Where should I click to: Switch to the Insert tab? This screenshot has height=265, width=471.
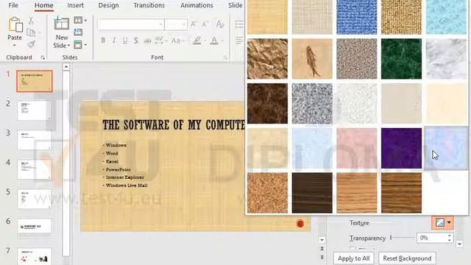(75, 5)
